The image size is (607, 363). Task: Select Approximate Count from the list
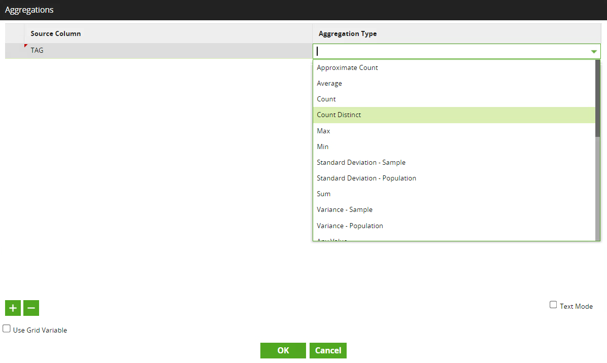click(347, 67)
